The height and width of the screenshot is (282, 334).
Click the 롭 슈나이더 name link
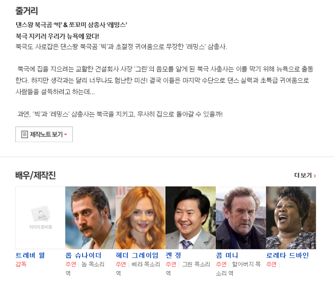click(x=83, y=255)
